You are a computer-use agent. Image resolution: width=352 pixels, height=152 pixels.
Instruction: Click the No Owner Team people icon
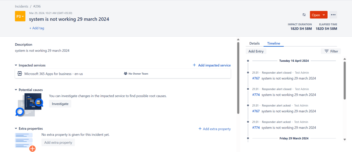[x=126, y=74]
